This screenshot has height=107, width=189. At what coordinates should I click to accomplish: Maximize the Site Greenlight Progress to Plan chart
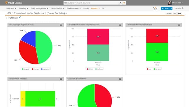61,25
